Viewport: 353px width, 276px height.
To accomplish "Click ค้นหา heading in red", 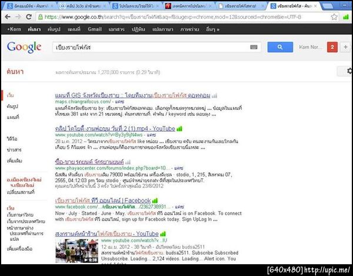I will tap(15, 72).
